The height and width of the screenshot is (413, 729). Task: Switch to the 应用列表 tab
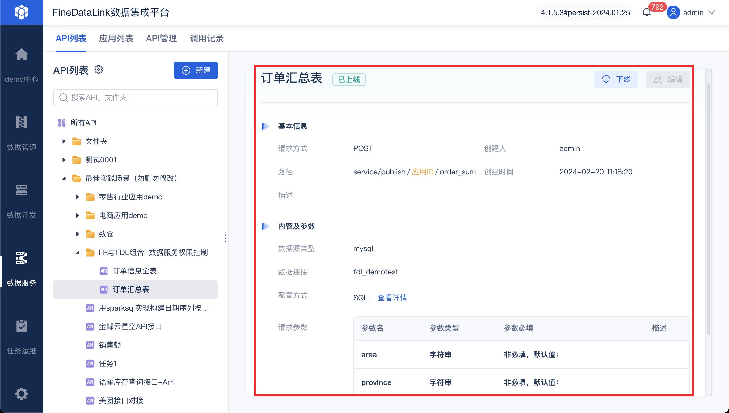point(116,39)
